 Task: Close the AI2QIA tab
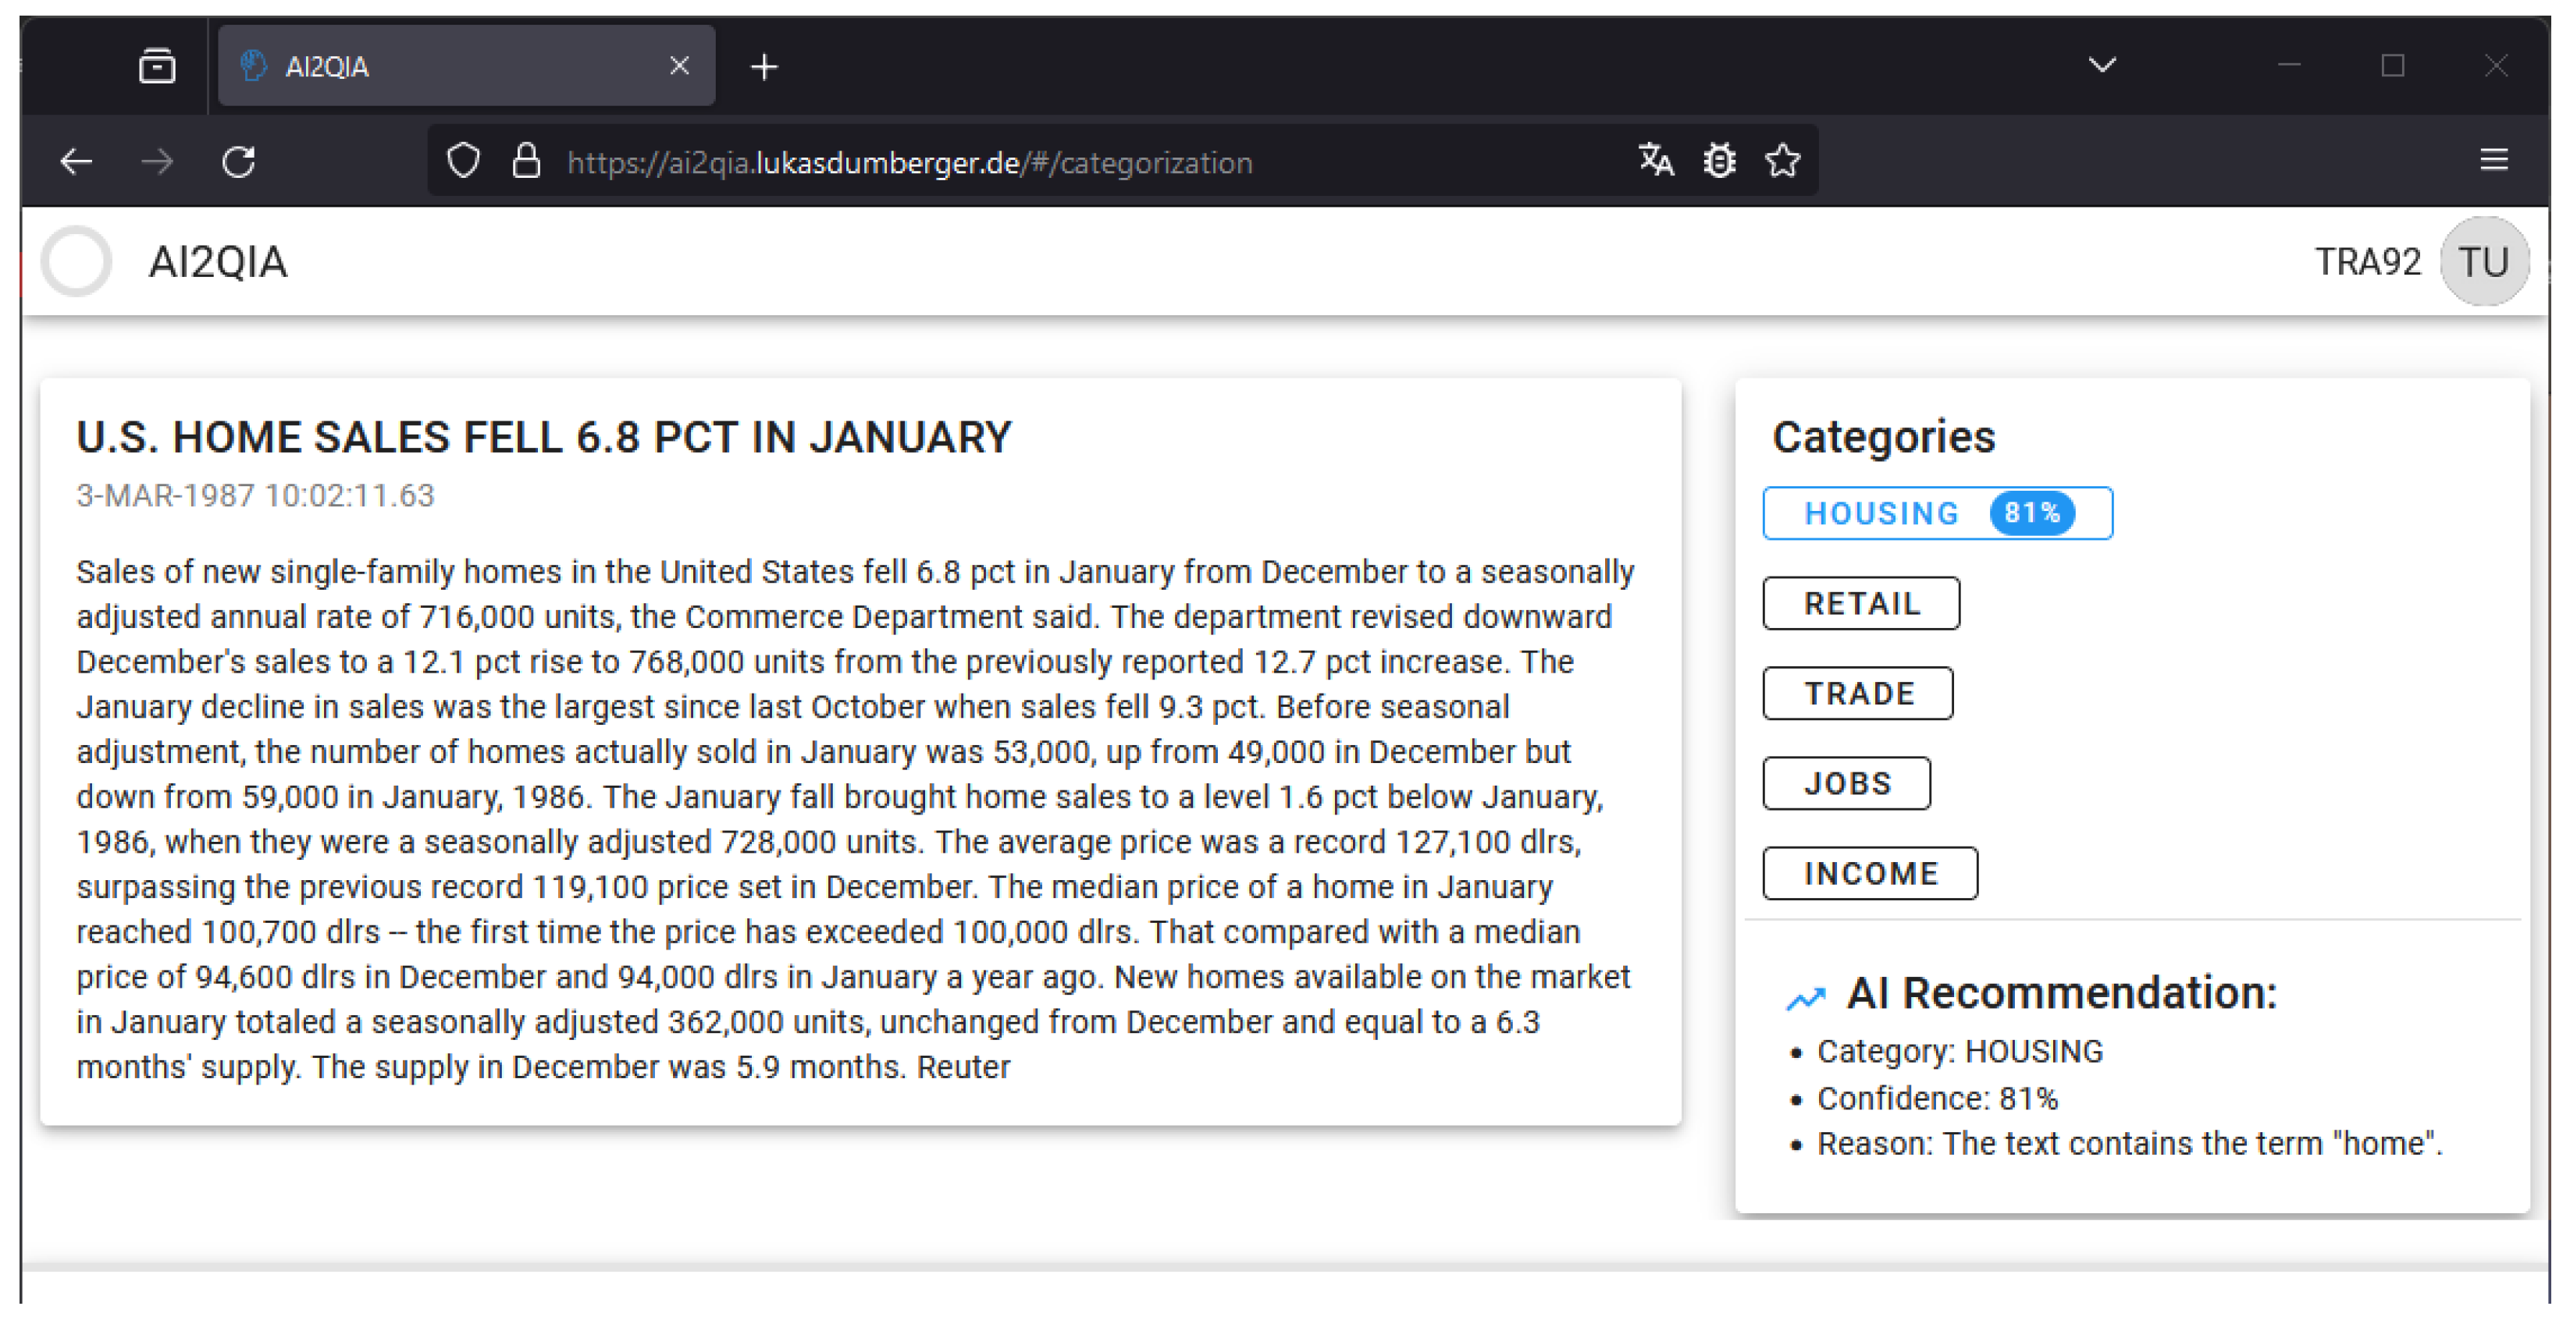[x=679, y=67]
